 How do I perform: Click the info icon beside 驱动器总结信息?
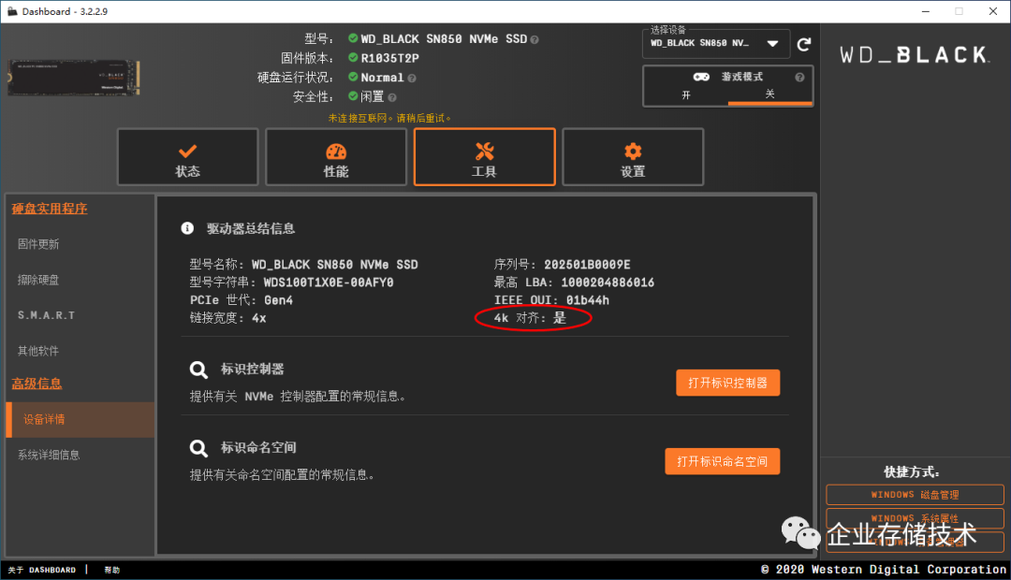pos(187,228)
